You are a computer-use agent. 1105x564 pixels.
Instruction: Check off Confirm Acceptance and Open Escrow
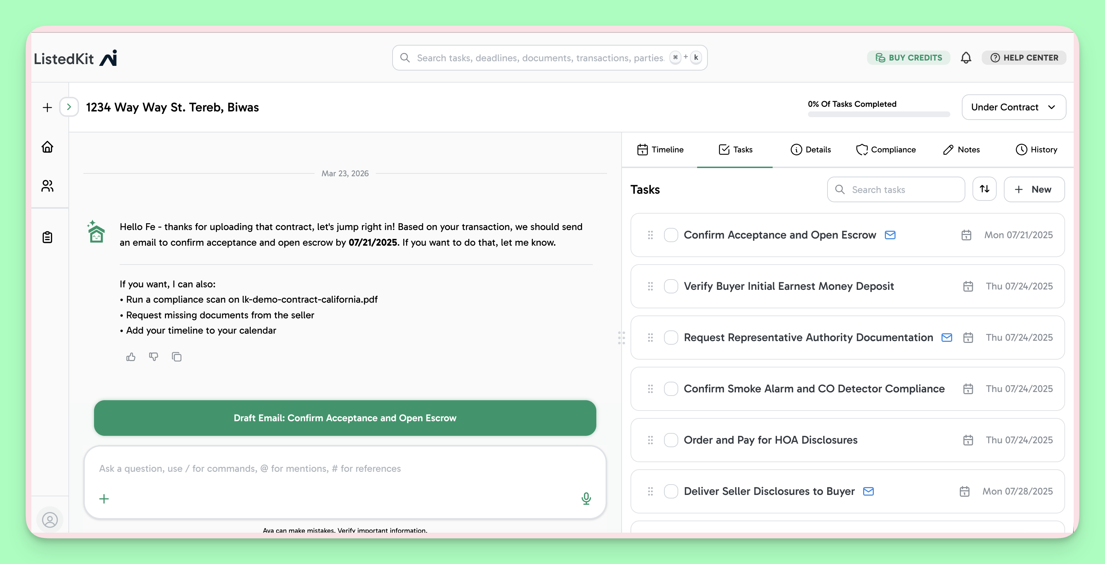click(670, 235)
